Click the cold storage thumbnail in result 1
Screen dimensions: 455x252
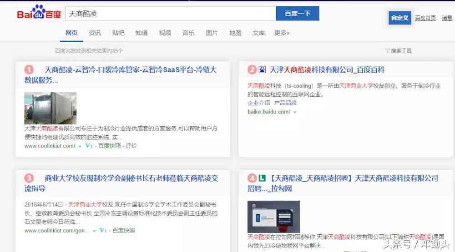[x=51, y=108]
